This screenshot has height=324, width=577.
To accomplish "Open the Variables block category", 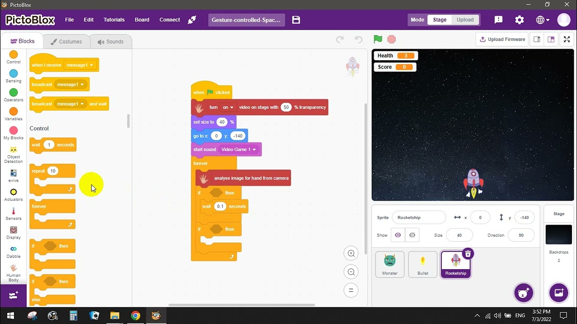I will [x=14, y=114].
